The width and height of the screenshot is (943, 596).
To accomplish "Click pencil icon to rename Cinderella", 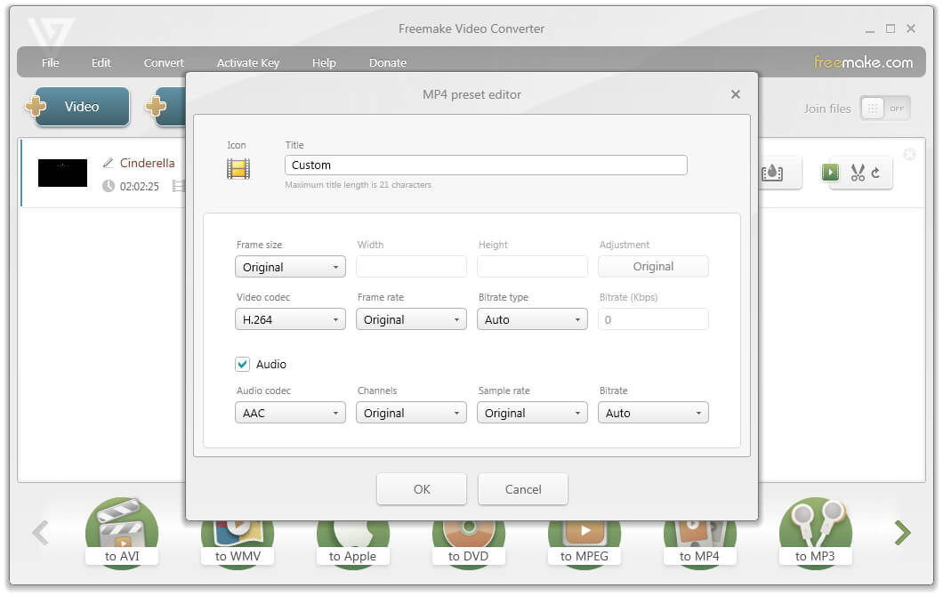I will [108, 163].
